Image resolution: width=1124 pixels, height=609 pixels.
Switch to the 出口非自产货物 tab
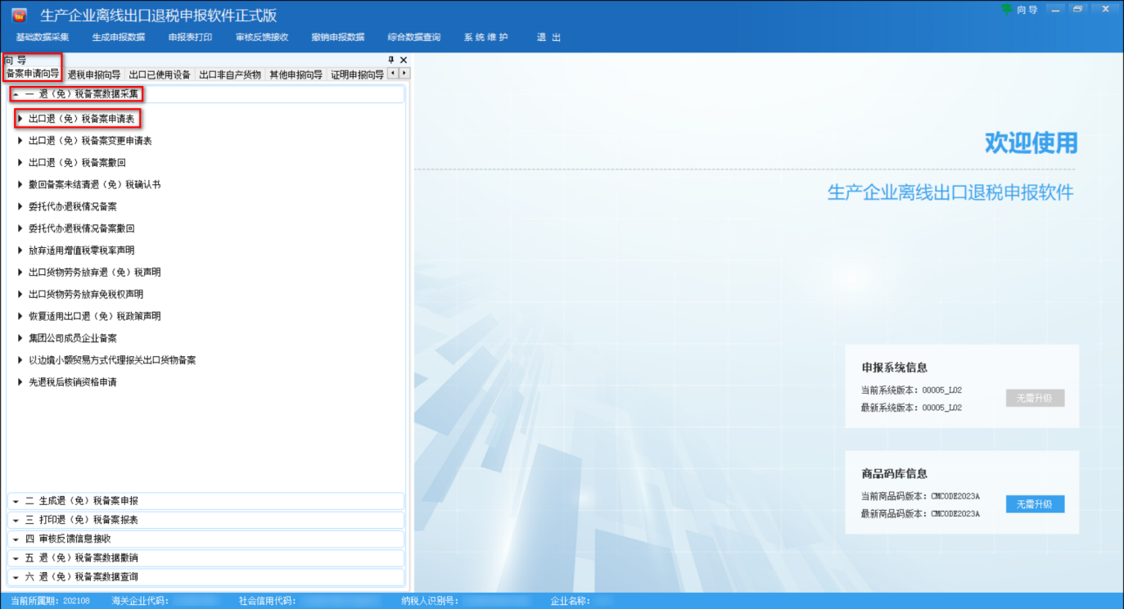[230, 74]
